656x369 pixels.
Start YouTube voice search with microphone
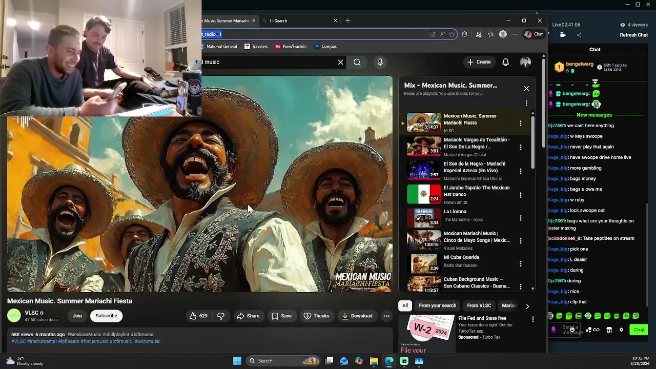380,62
